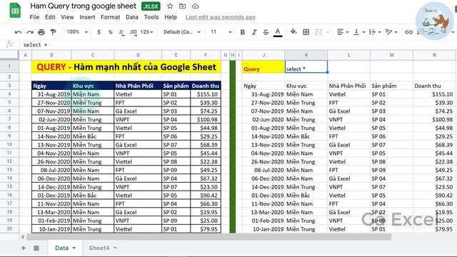Select column B header
This screenshot has width=457, height=257.
(x=51, y=55)
